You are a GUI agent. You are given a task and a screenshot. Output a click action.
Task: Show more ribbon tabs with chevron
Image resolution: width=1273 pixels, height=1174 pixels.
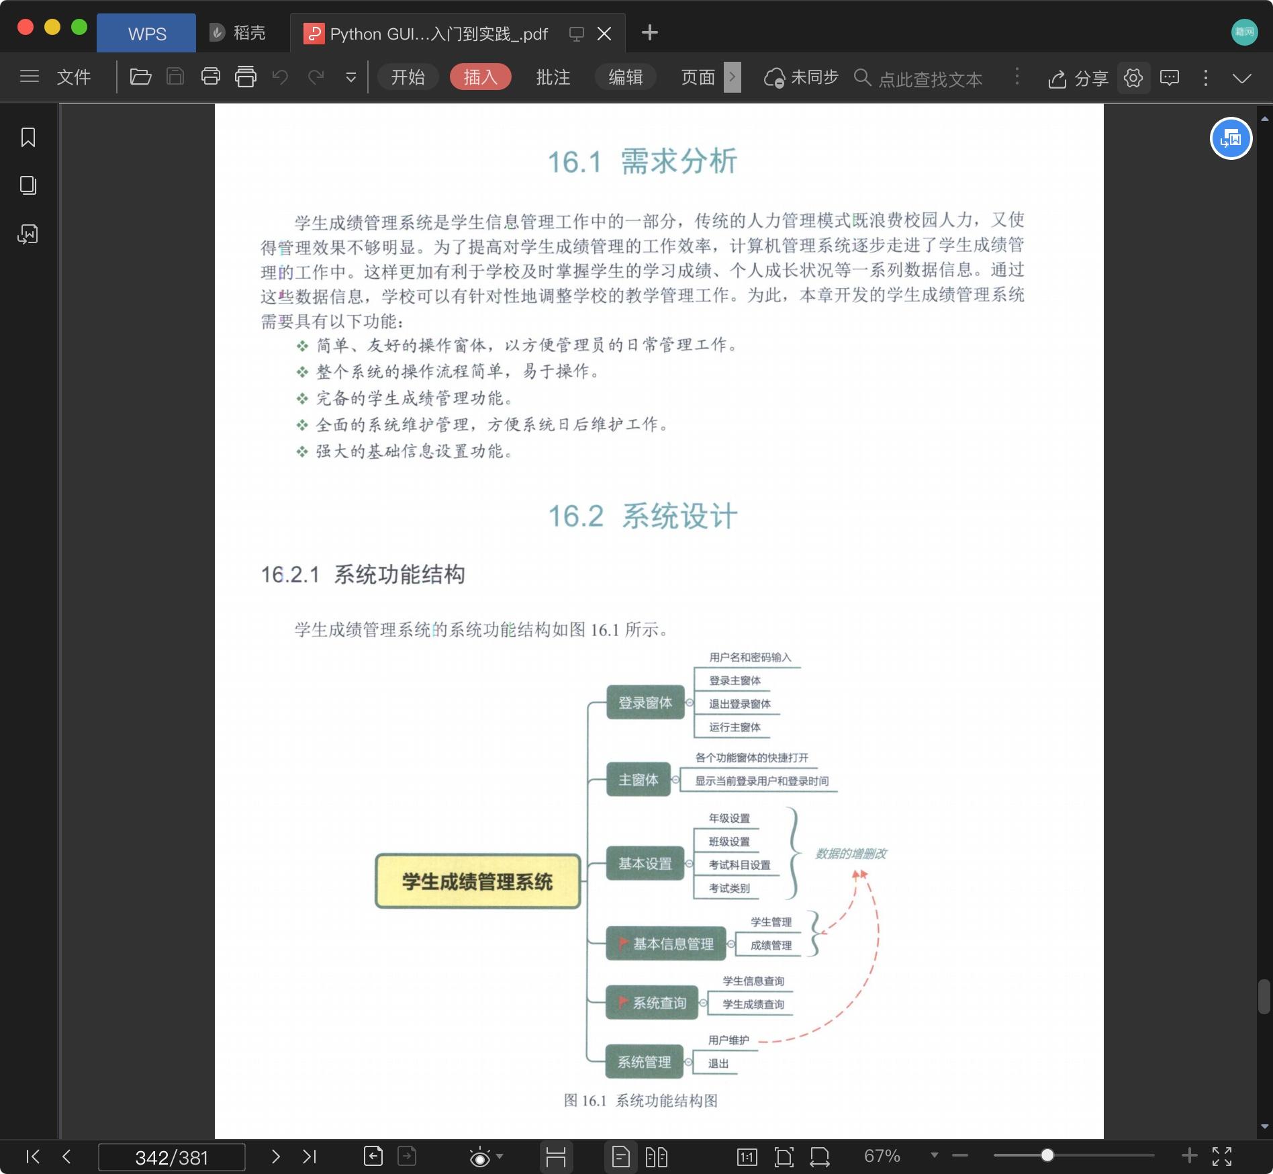pos(733,77)
